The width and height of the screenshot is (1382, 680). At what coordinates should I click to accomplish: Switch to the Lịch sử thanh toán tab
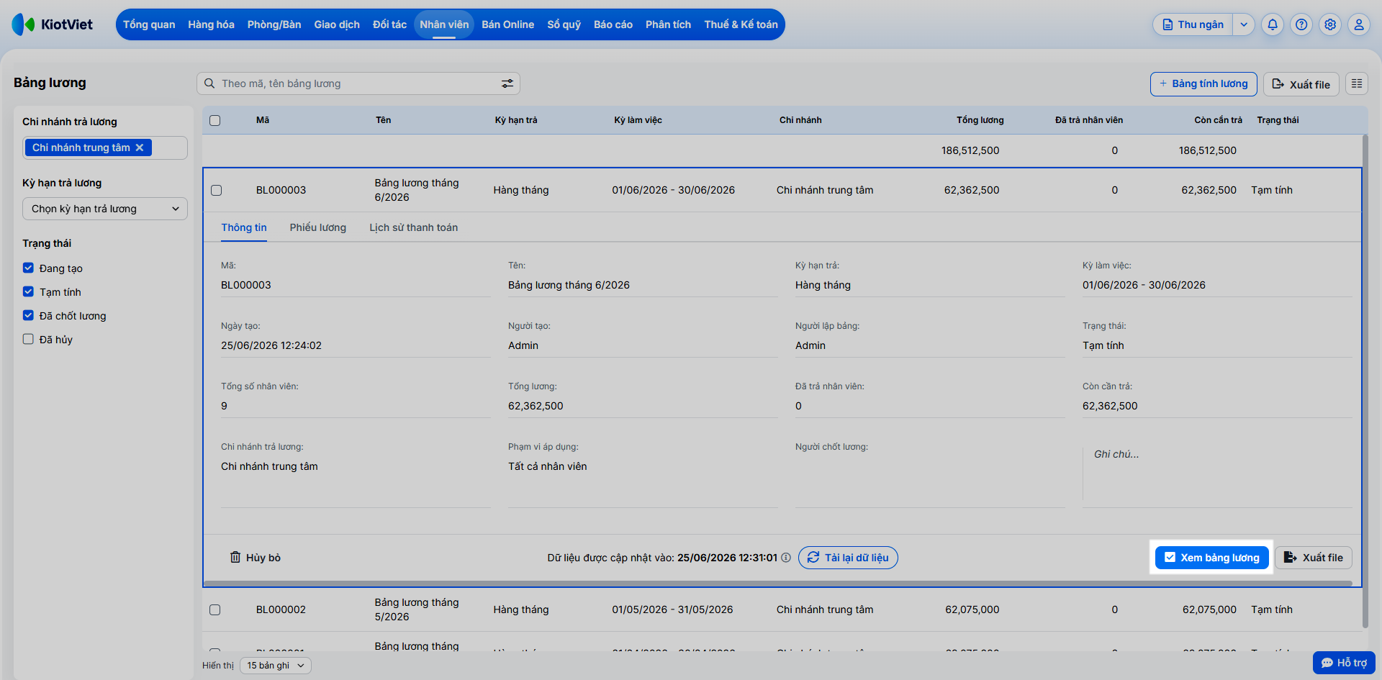tap(414, 227)
